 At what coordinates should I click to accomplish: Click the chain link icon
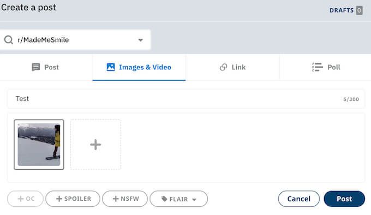(223, 67)
